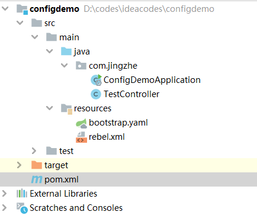Select the main folder label

[x=69, y=37]
